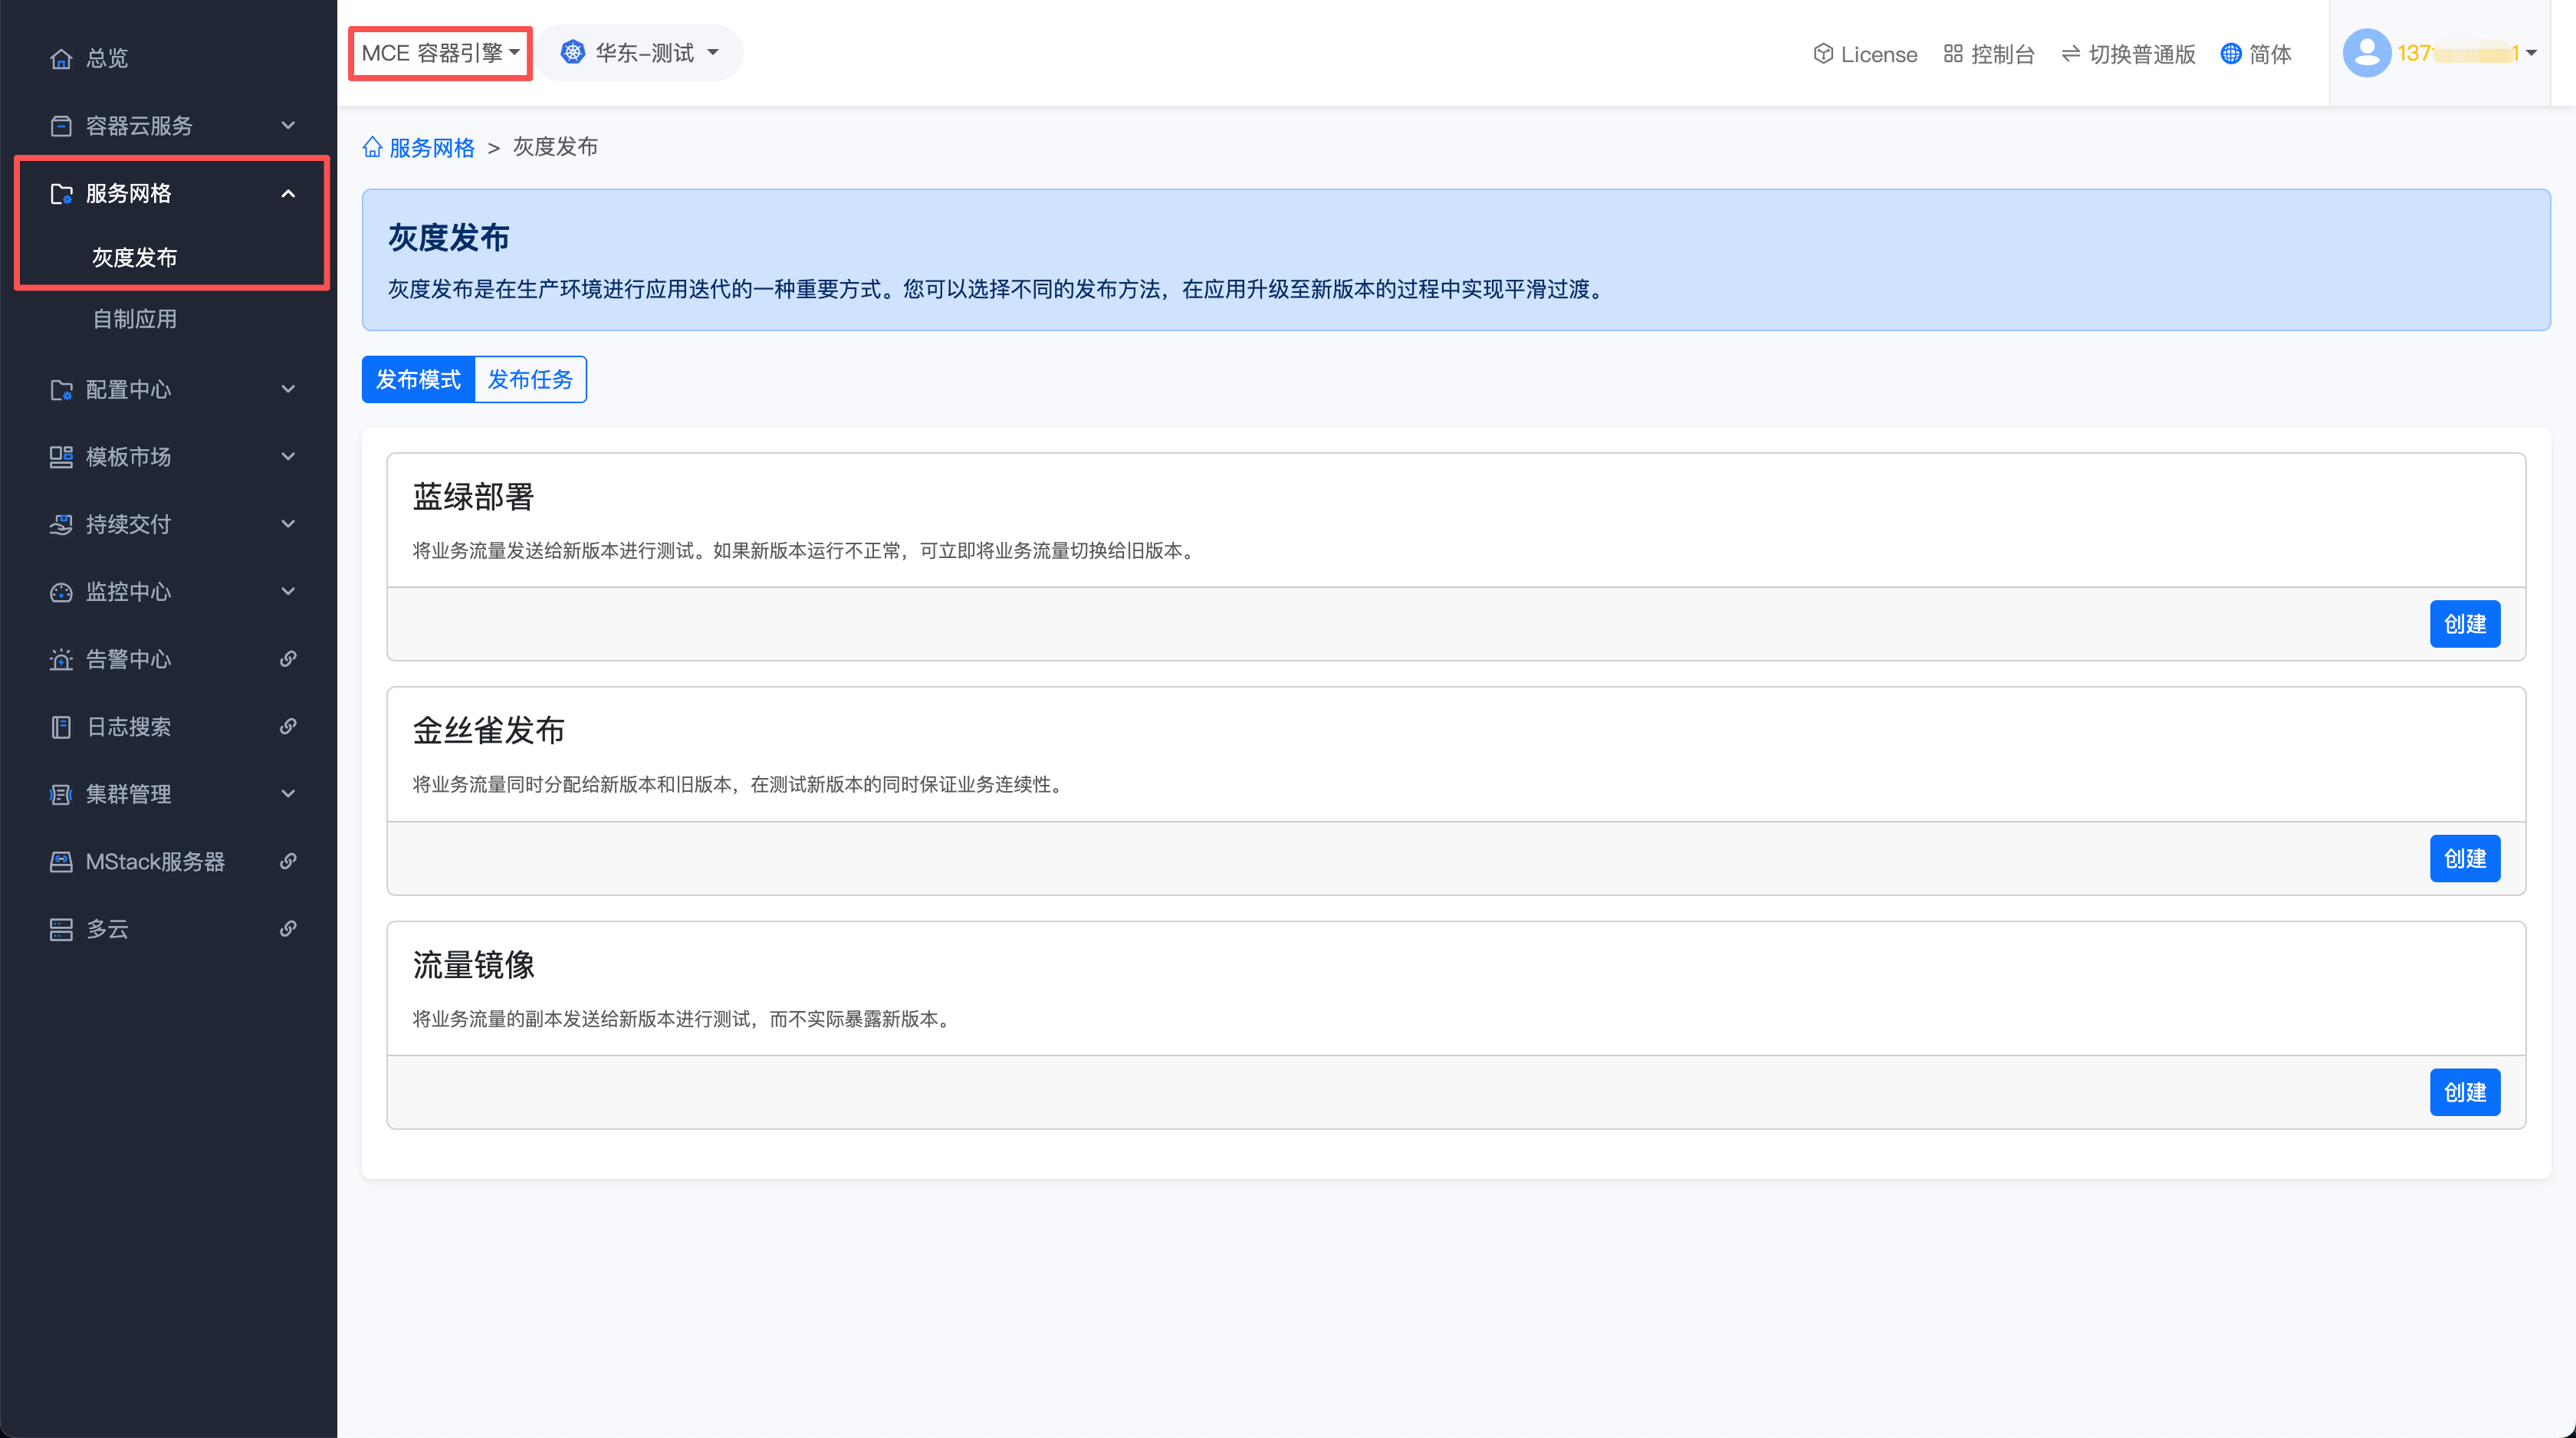This screenshot has height=1438, width=2576.
Task: Click the 多云 multi-cloud icon
Action: (61, 929)
